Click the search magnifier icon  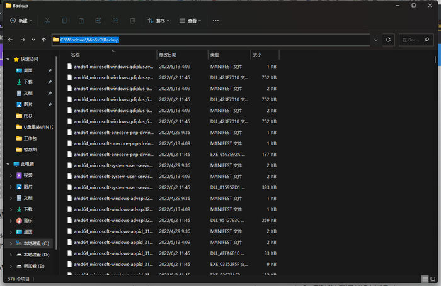[x=427, y=40]
